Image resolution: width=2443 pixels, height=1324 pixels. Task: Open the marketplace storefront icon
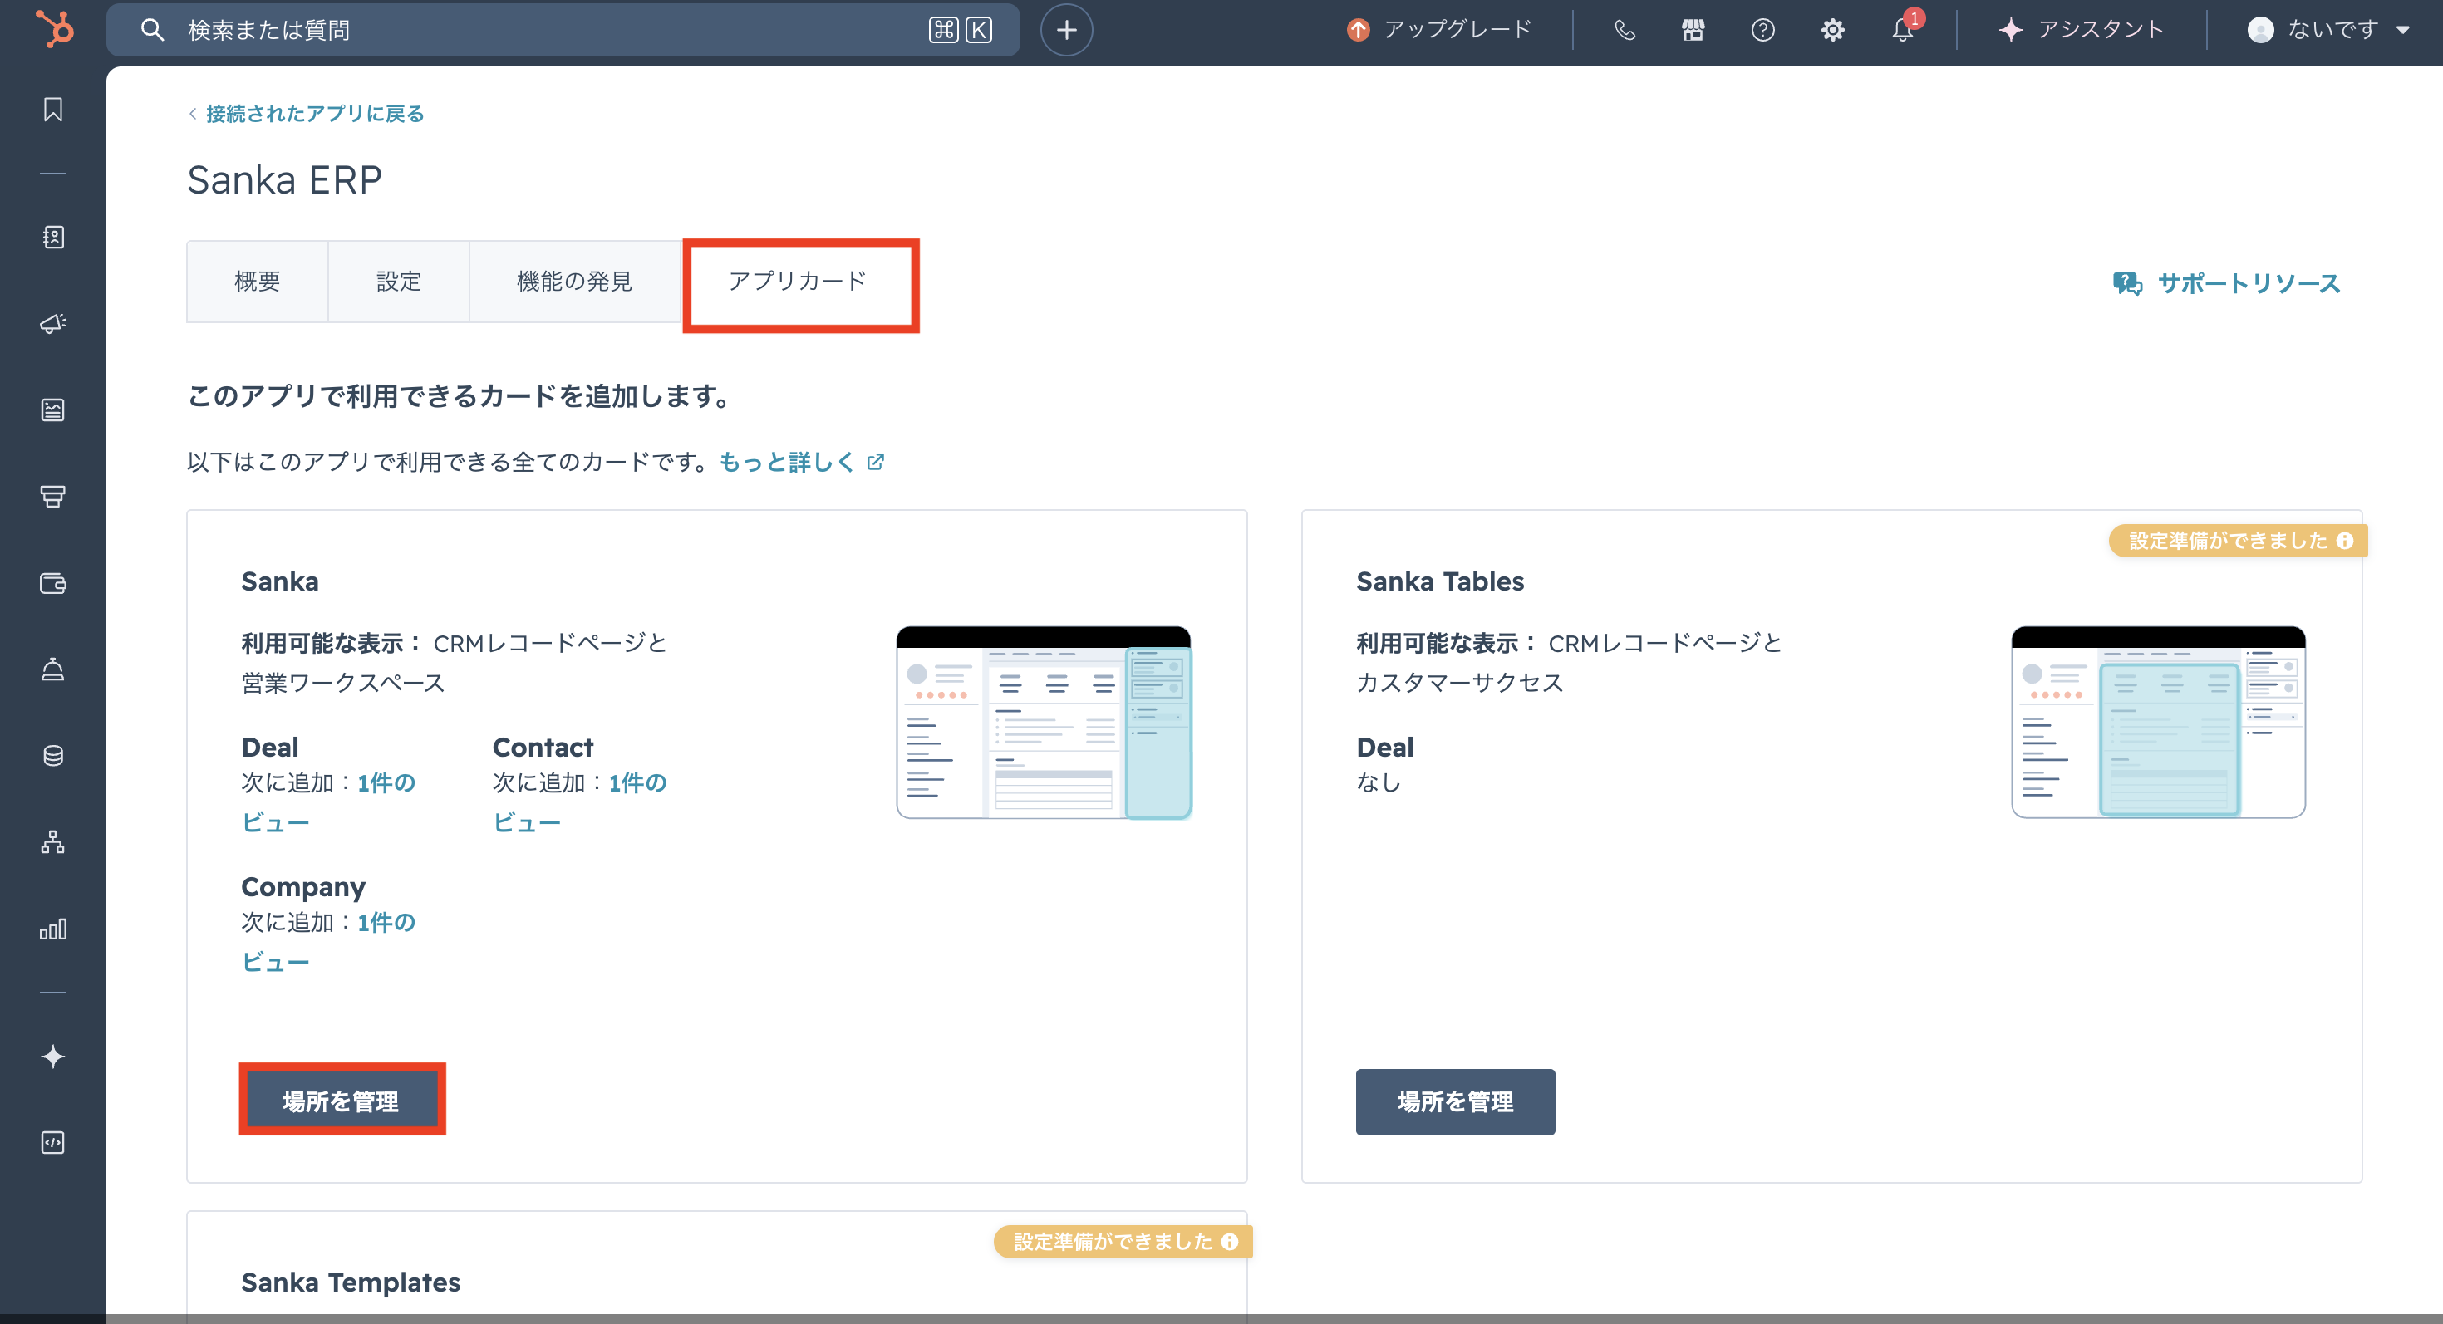(1693, 29)
